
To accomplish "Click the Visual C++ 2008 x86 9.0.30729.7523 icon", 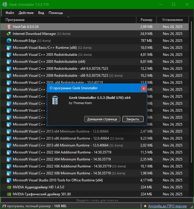I will click(9, 76).
